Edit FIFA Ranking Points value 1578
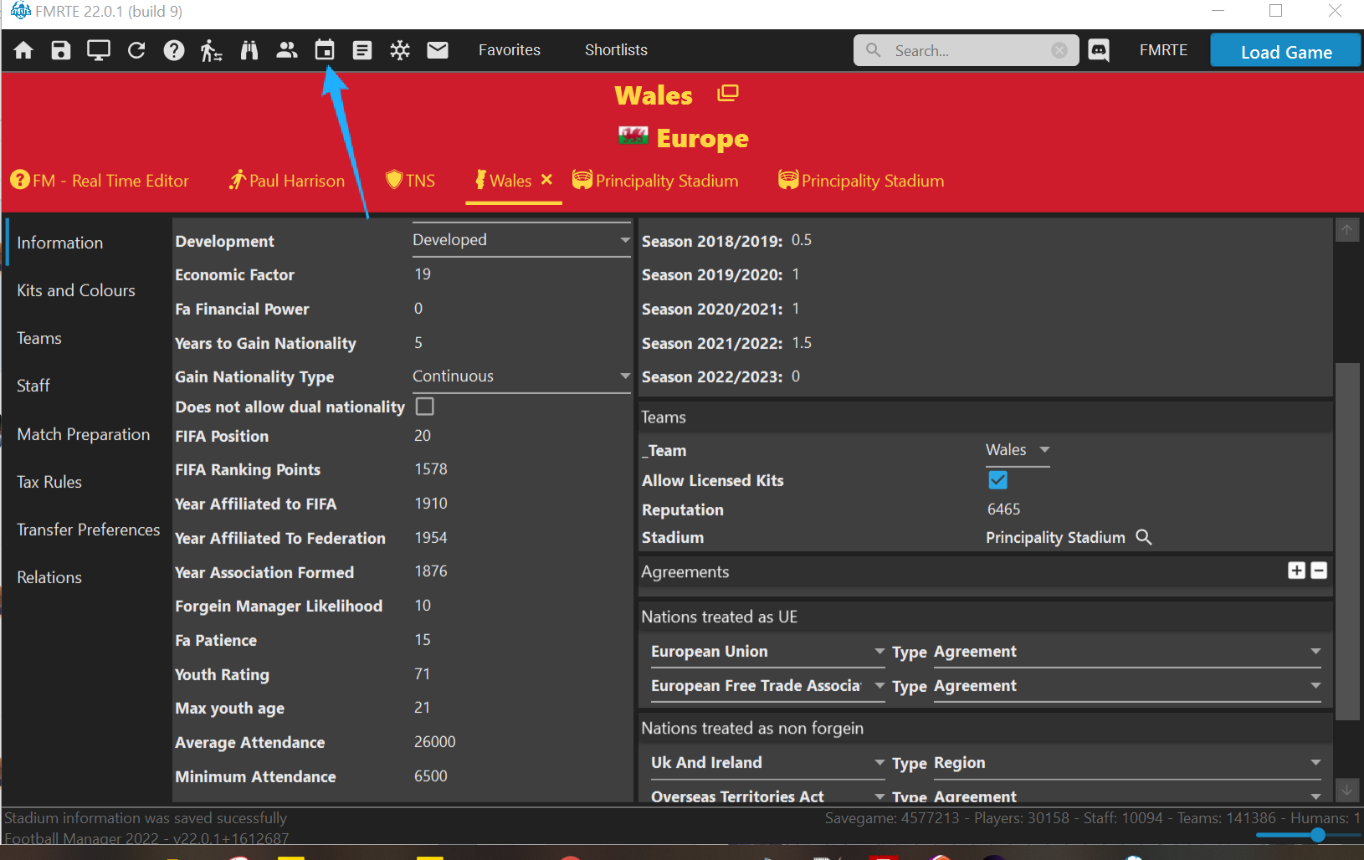 point(431,469)
